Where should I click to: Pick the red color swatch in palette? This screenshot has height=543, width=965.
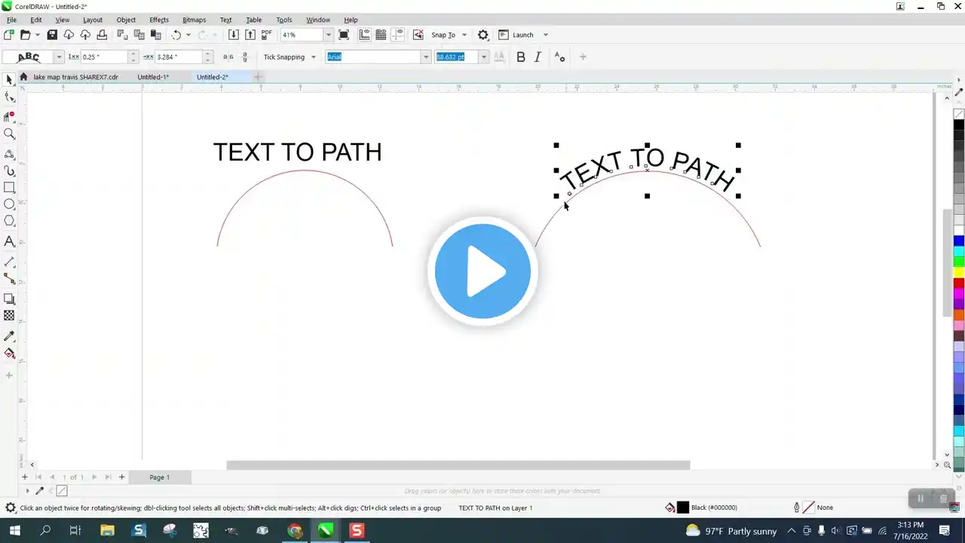click(959, 283)
